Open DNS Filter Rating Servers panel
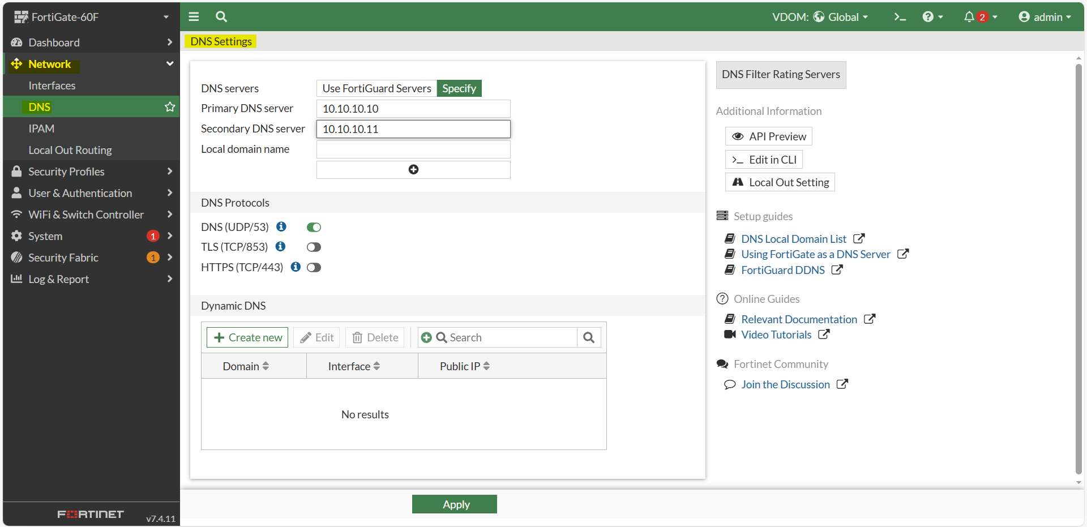1087x527 pixels. 781,75
